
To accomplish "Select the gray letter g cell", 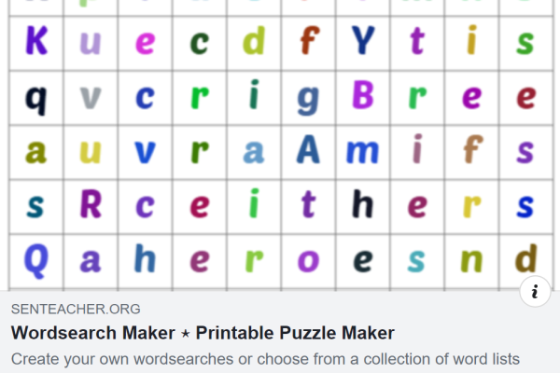I will 308,96.
